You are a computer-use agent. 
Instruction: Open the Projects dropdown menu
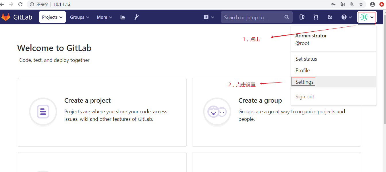pyautogui.click(x=52, y=17)
